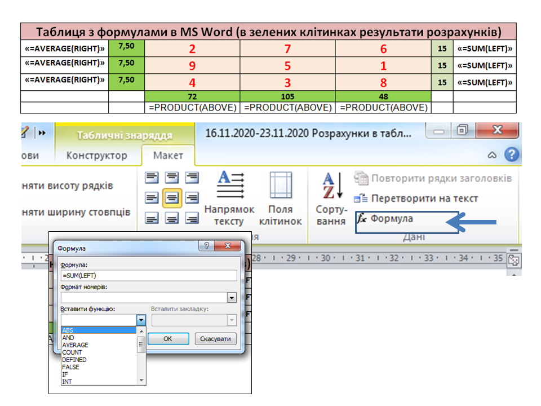Cancel dialog with Скасувати button

[216, 339]
